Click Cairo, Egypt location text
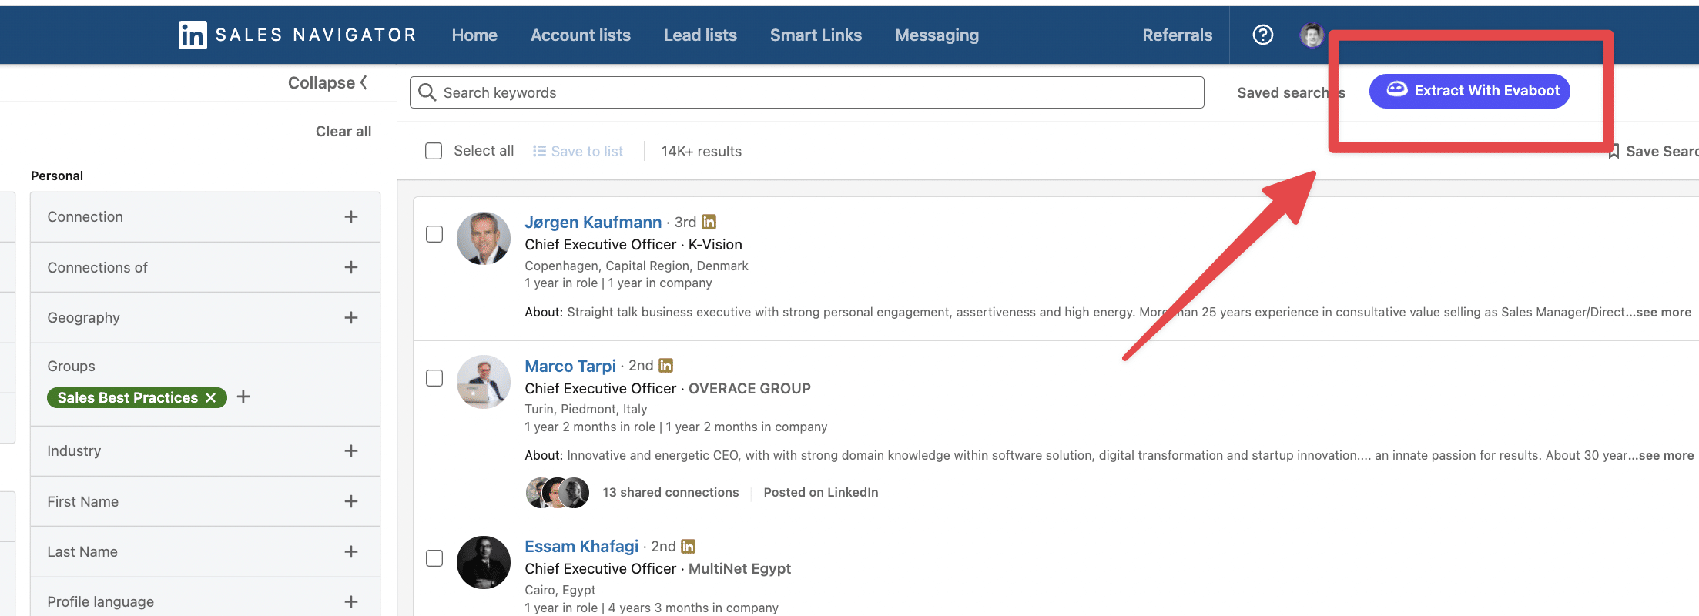1699x616 pixels. pos(560,590)
